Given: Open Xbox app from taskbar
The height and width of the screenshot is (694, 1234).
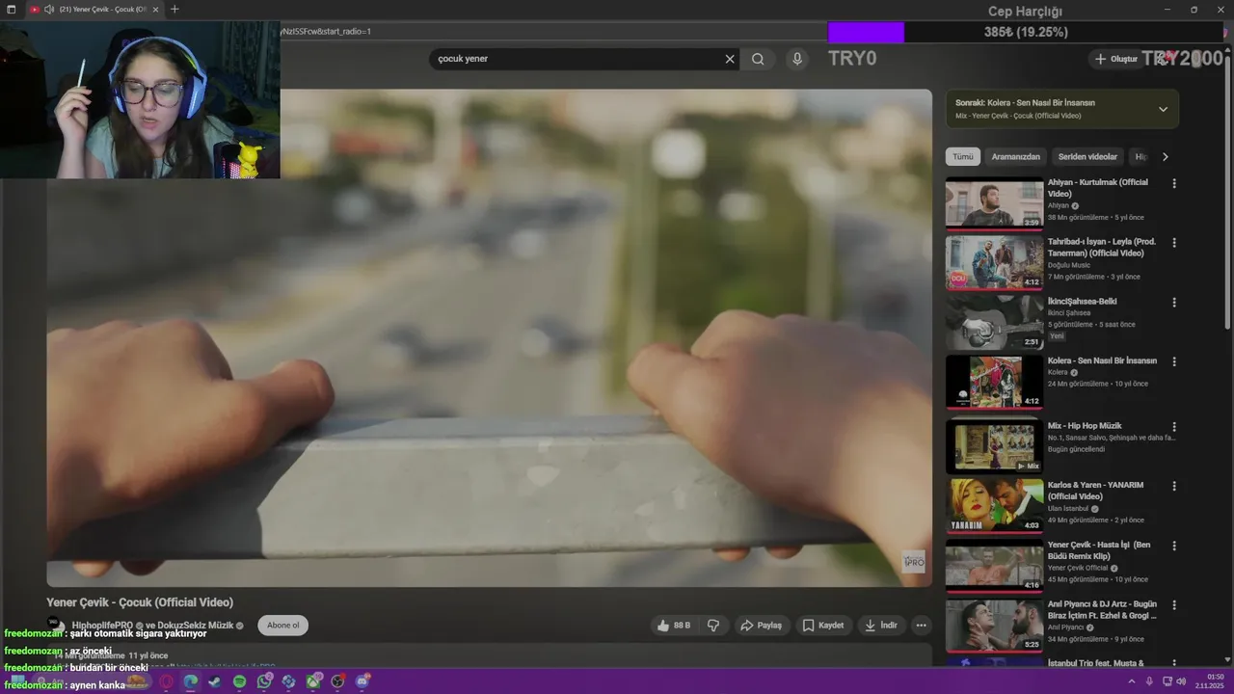Looking at the screenshot, I should (x=313, y=681).
